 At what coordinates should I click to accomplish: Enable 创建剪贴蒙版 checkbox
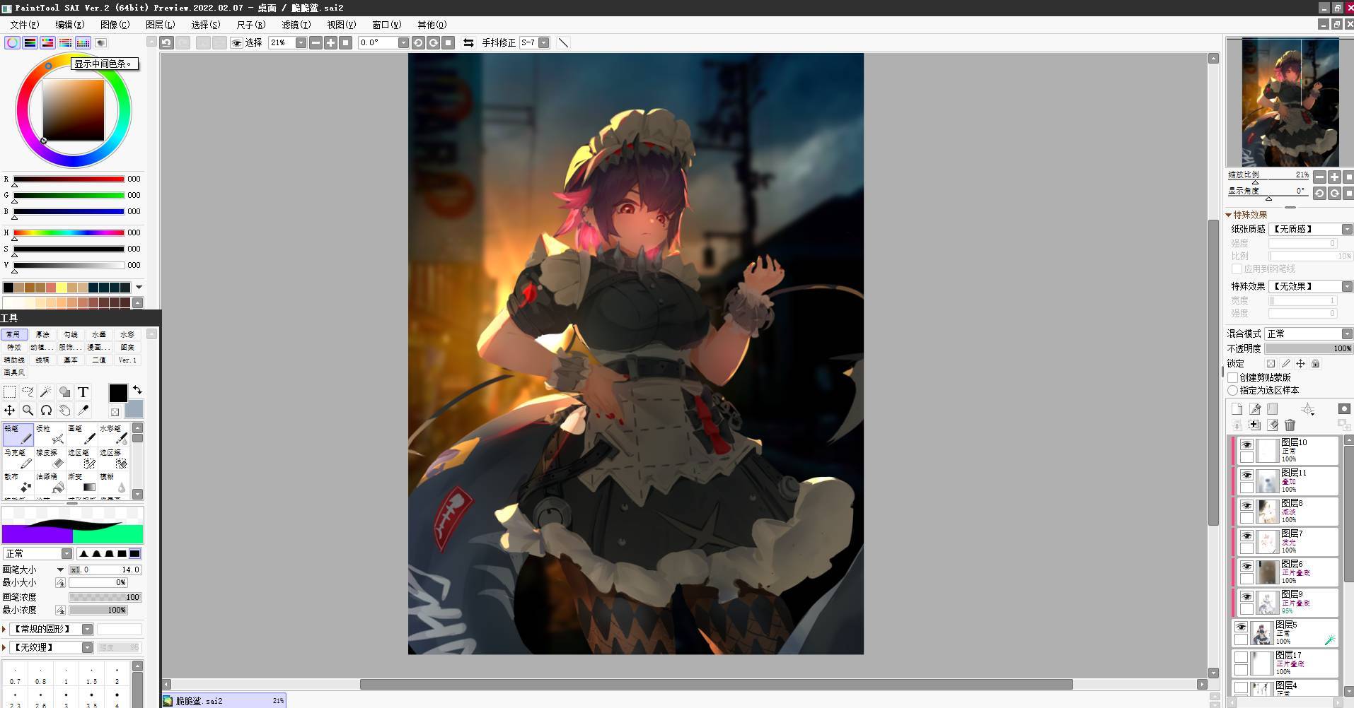tap(1233, 377)
